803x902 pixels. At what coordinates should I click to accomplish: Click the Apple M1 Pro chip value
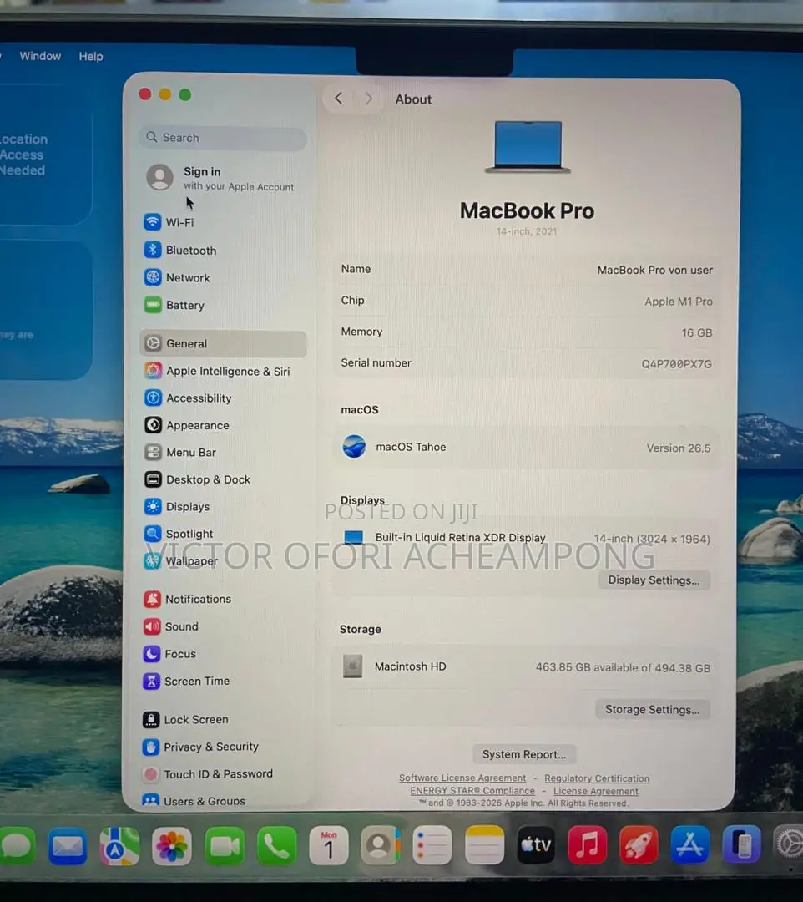pyautogui.click(x=679, y=302)
